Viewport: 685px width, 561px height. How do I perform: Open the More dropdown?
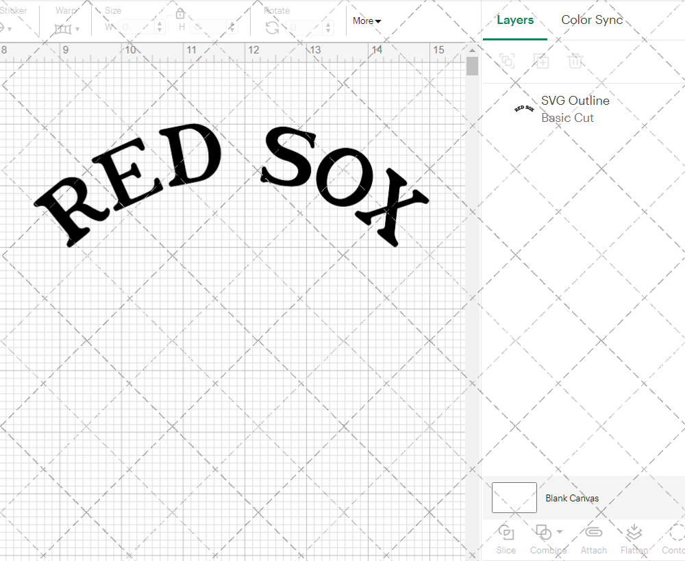click(366, 21)
